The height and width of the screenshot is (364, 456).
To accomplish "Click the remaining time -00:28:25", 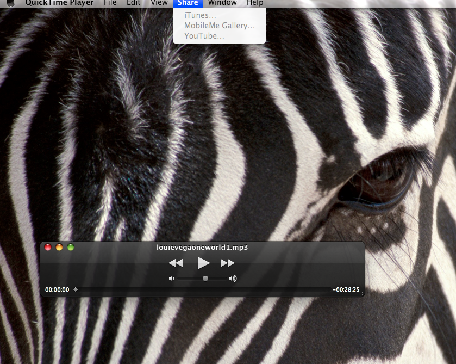I will click(346, 290).
